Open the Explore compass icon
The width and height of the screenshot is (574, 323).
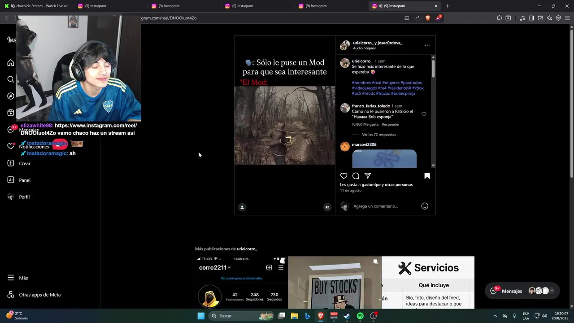click(x=11, y=96)
